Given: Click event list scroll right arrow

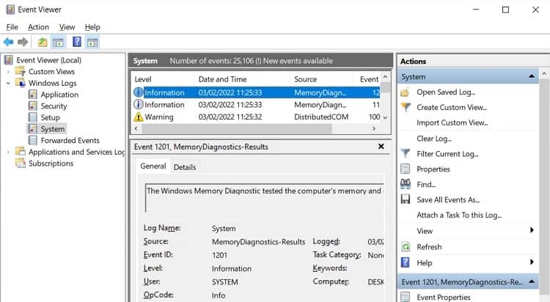Looking at the screenshot, I should 373,129.
